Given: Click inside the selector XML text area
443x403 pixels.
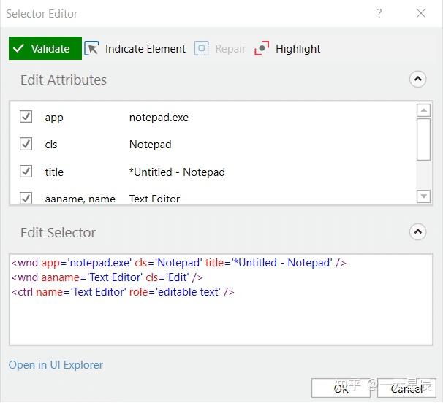Looking at the screenshot, I should [x=219, y=321].
